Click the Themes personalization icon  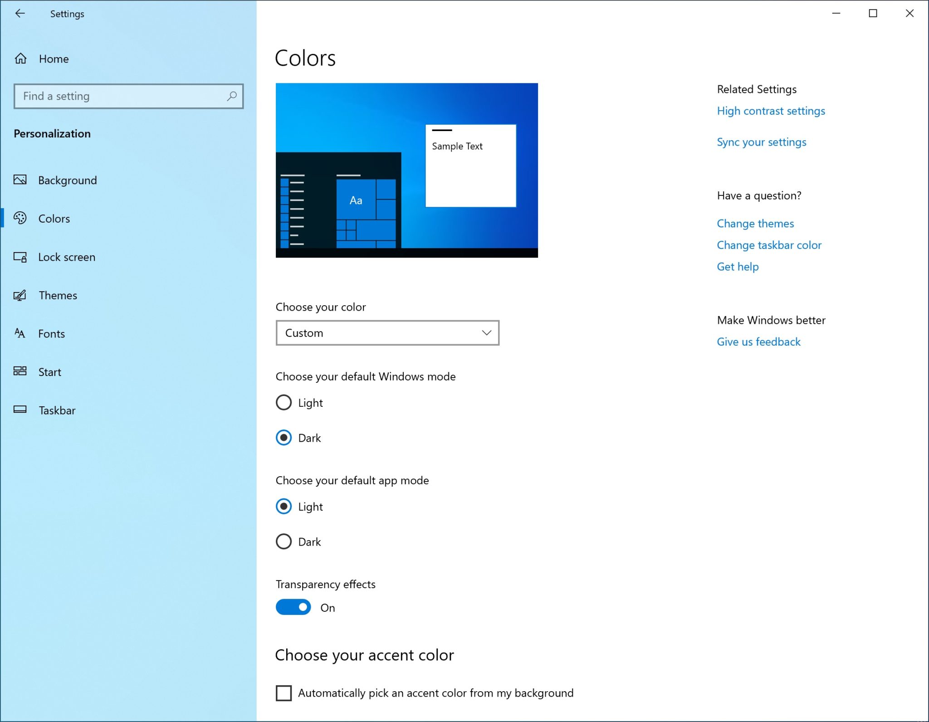pyautogui.click(x=21, y=295)
